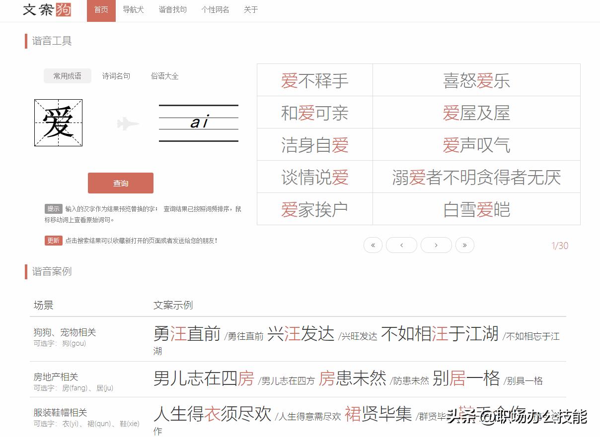Jump to the last results page with double-right arrow
The image size is (600, 437).
click(465, 245)
